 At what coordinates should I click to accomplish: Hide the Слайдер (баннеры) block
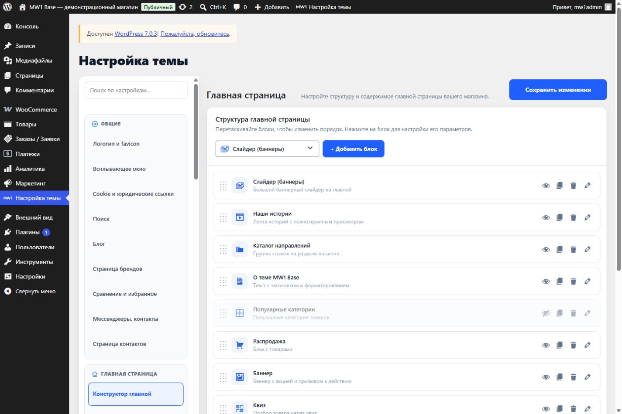pos(546,186)
